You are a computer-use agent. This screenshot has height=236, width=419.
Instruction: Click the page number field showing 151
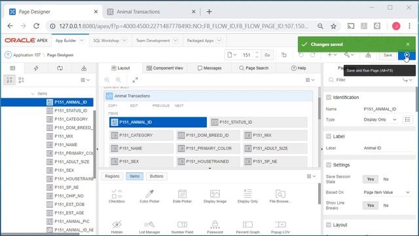(247, 55)
